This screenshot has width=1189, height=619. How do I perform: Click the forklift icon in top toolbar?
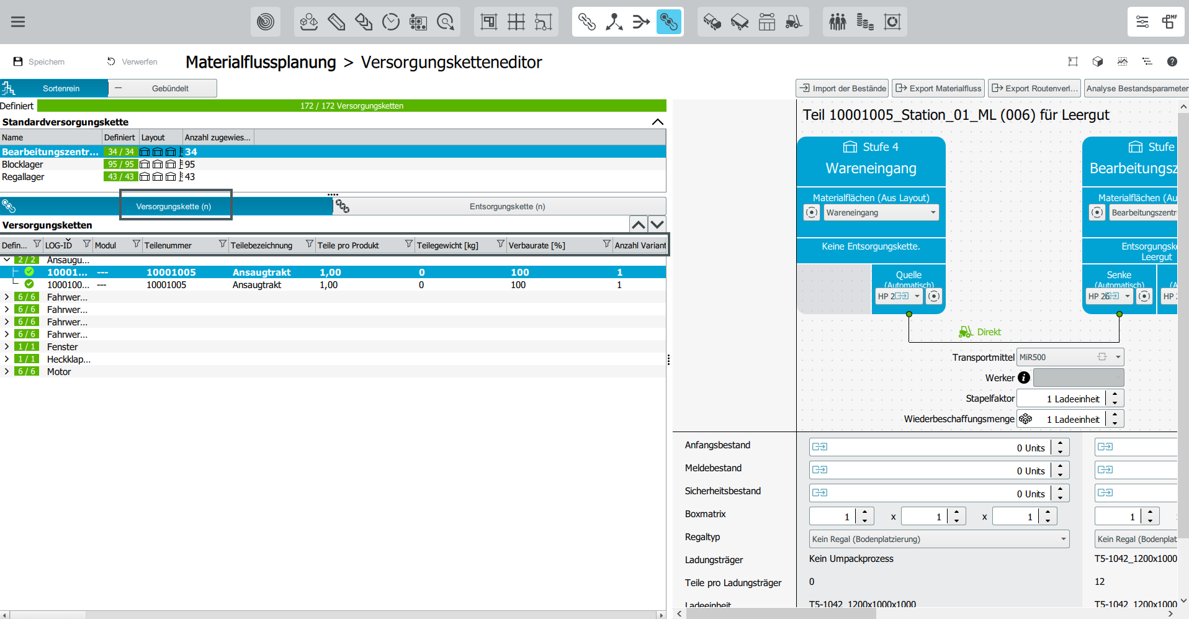[794, 22]
